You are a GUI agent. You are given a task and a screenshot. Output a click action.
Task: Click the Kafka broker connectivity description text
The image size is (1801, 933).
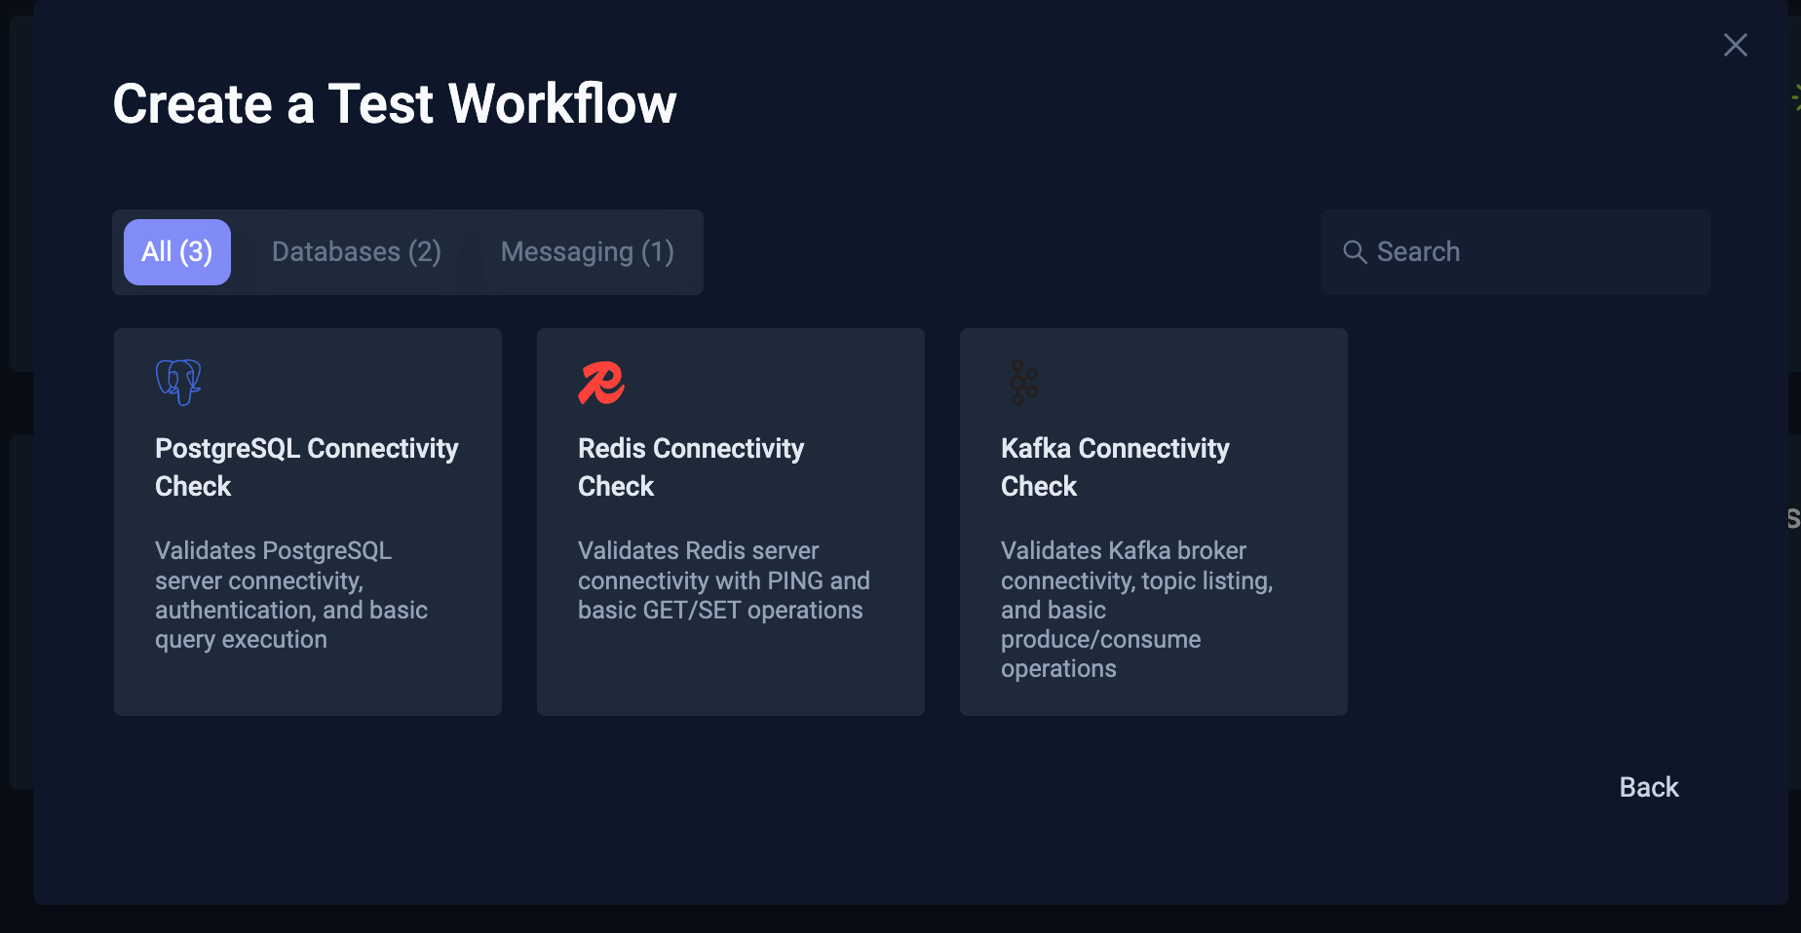pyautogui.click(x=1136, y=609)
